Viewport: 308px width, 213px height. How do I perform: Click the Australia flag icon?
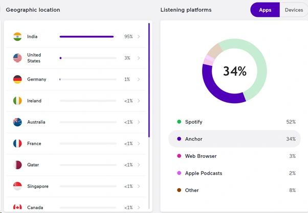[17, 123]
